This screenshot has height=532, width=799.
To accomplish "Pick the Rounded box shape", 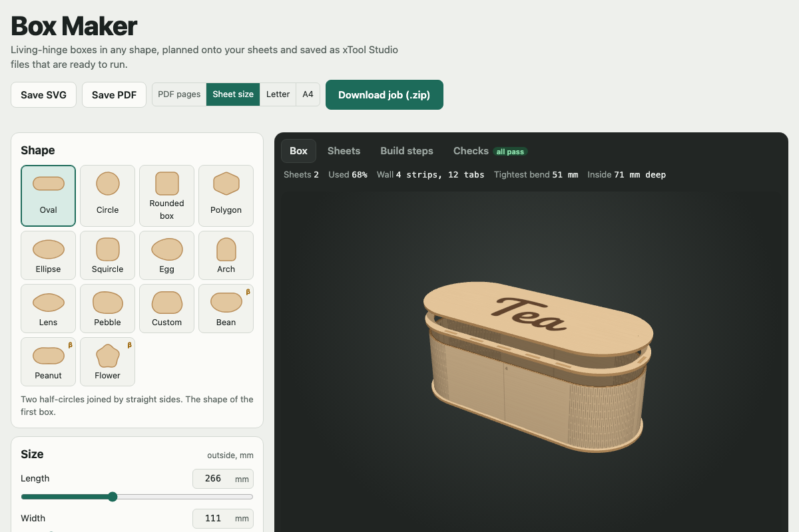I will pyautogui.click(x=166, y=196).
